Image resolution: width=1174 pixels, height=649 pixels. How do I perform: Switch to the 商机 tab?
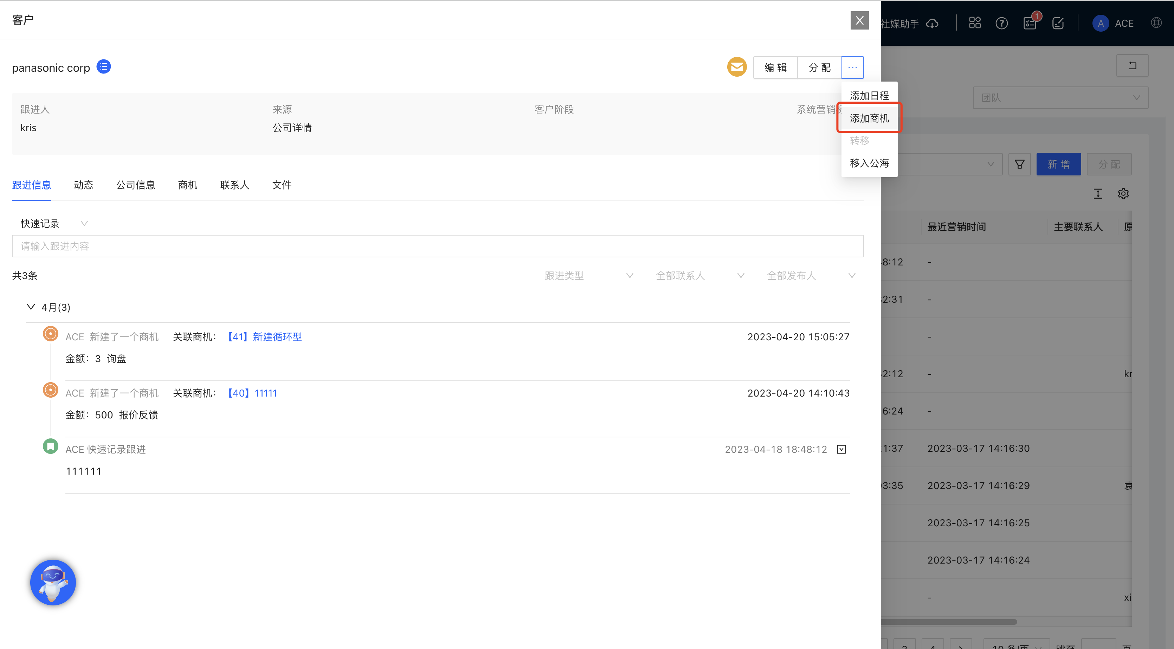click(x=187, y=185)
